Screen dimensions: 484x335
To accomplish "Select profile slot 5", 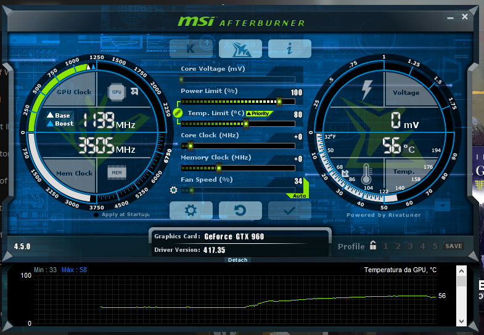I will (435, 246).
